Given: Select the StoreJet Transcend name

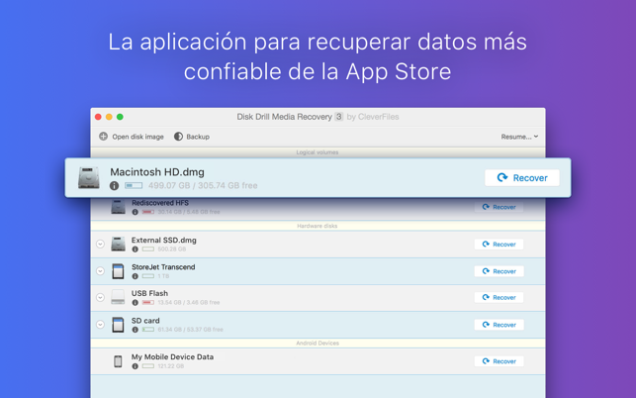Looking at the screenshot, I should (x=163, y=267).
